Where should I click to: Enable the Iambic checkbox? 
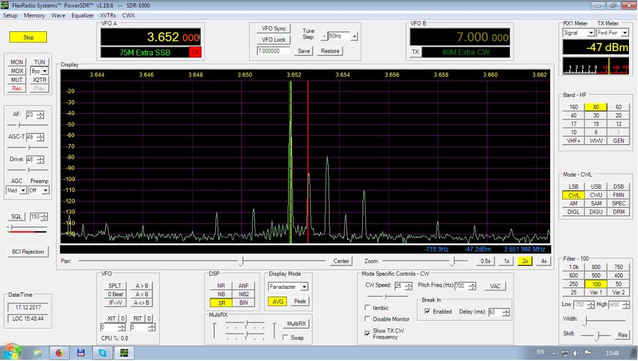click(367, 308)
